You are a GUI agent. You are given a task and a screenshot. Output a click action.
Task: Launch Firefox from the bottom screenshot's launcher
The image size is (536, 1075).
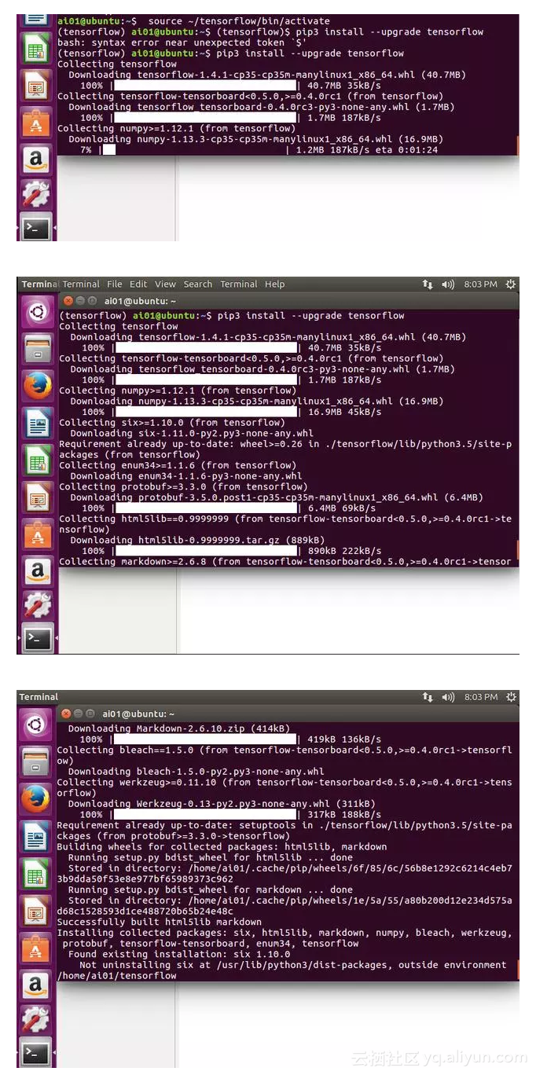[x=35, y=799]
